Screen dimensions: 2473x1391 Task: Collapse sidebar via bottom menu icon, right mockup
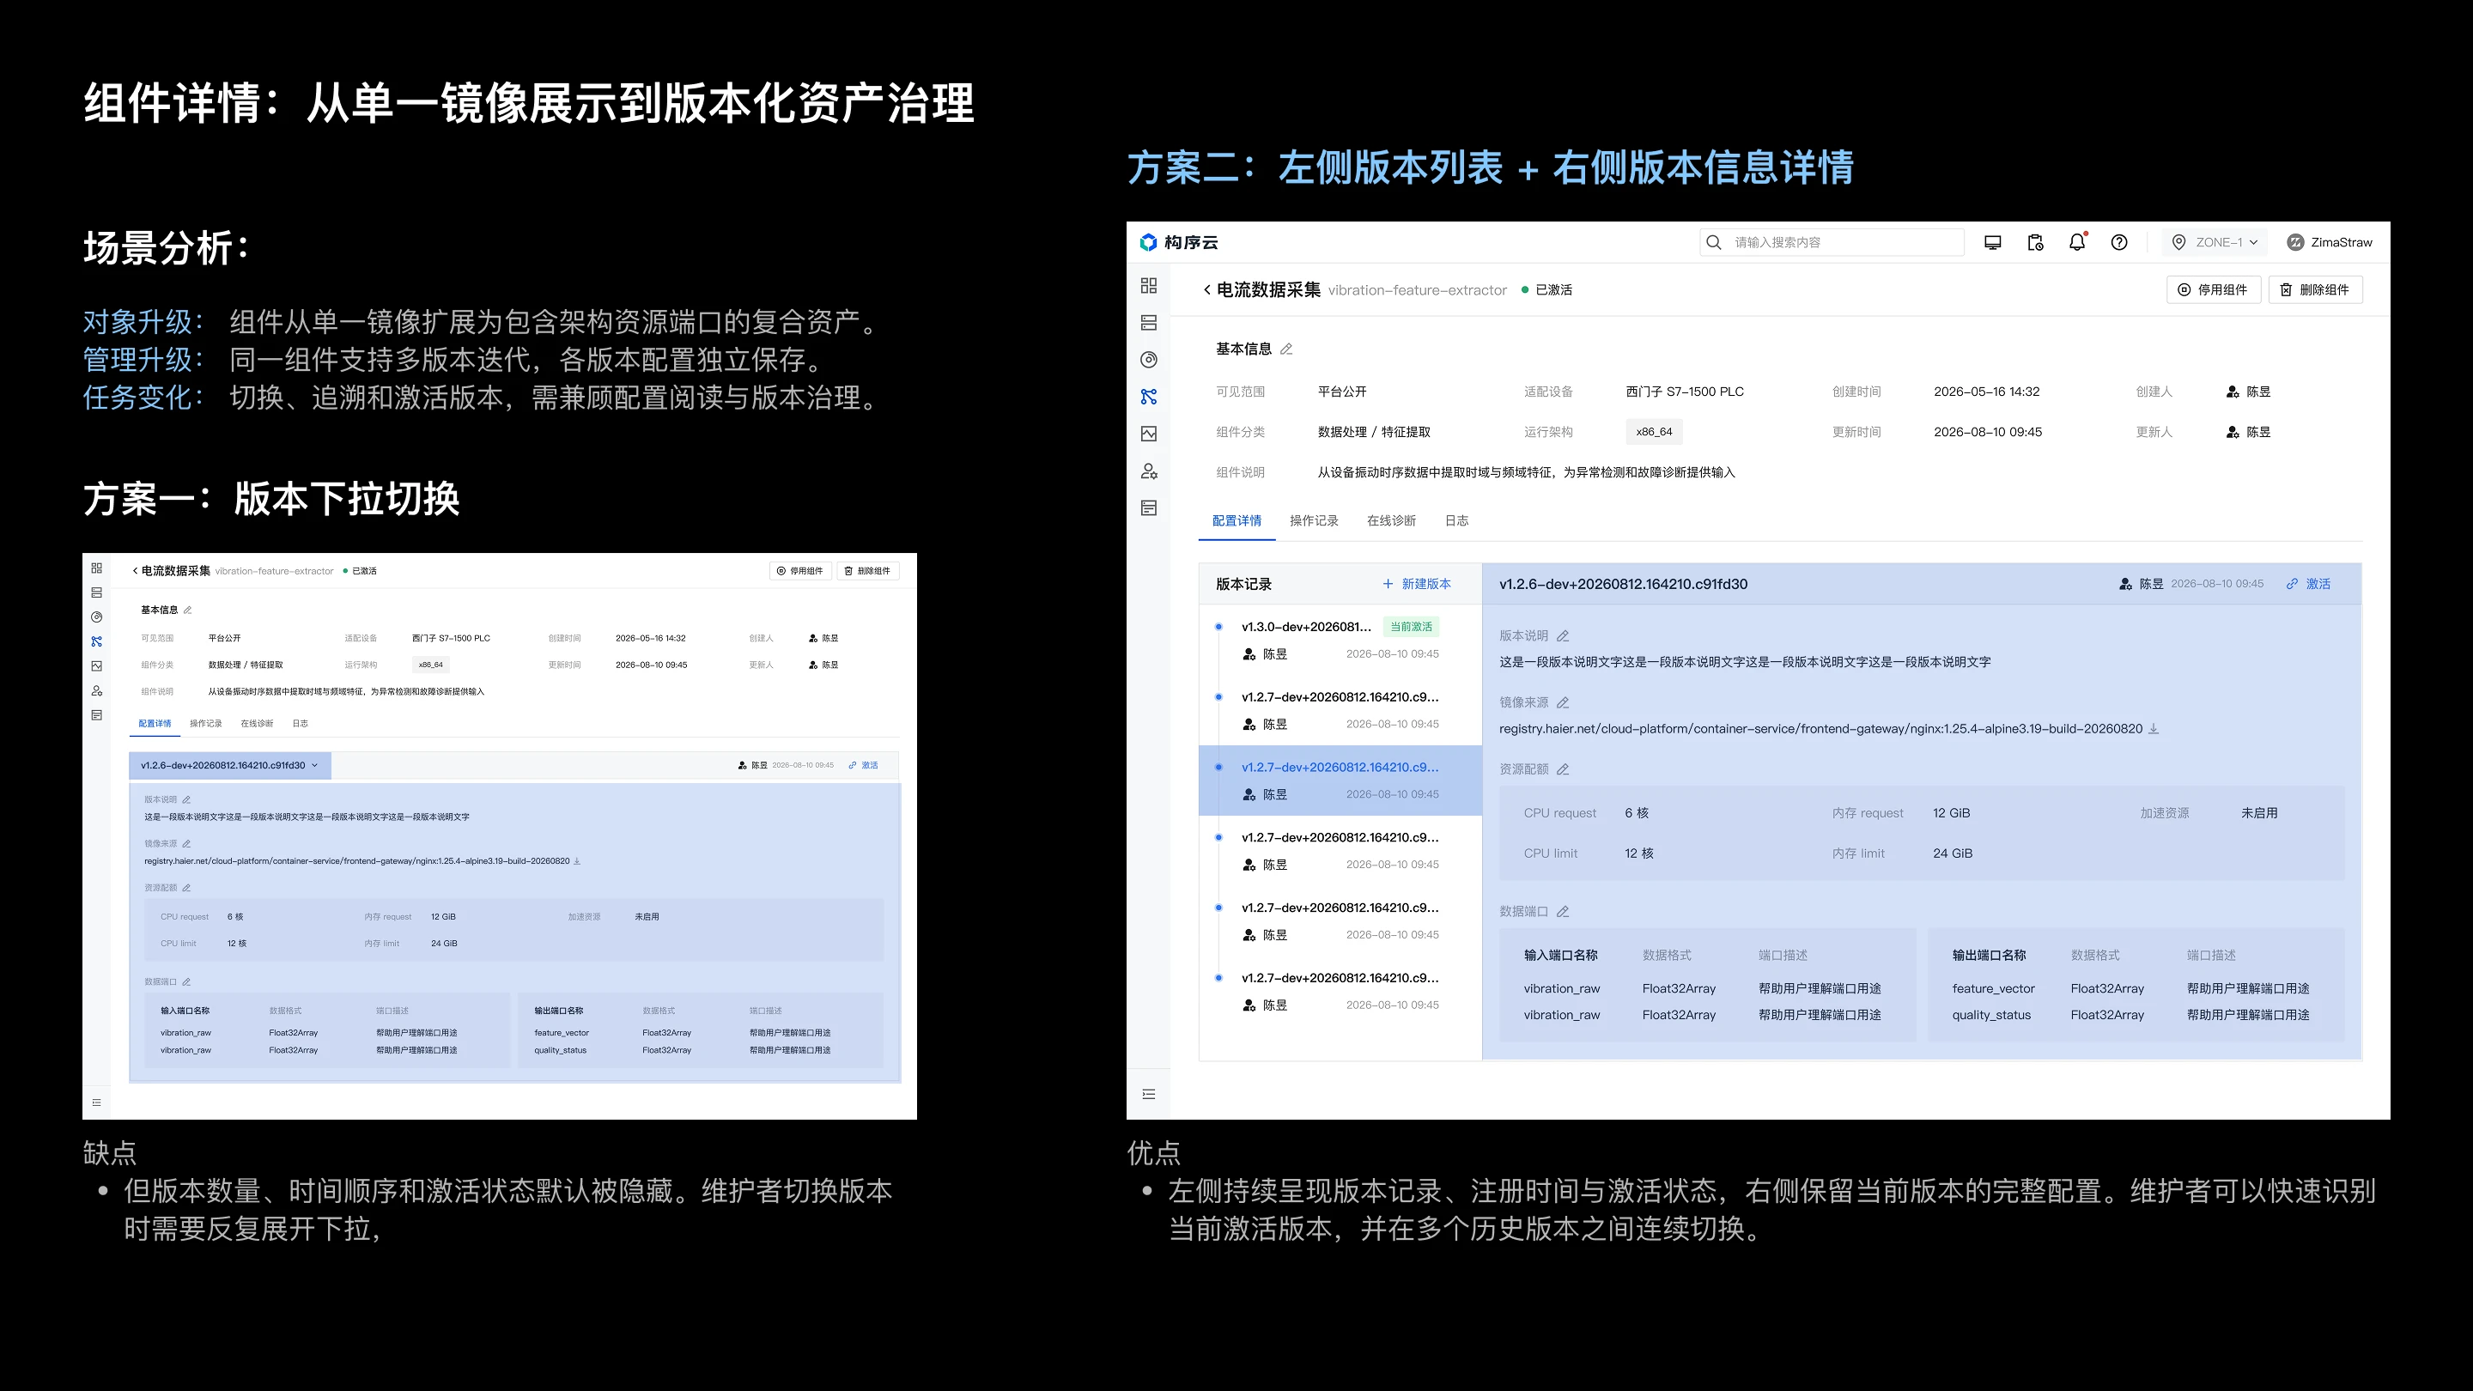(1148, 1095)
